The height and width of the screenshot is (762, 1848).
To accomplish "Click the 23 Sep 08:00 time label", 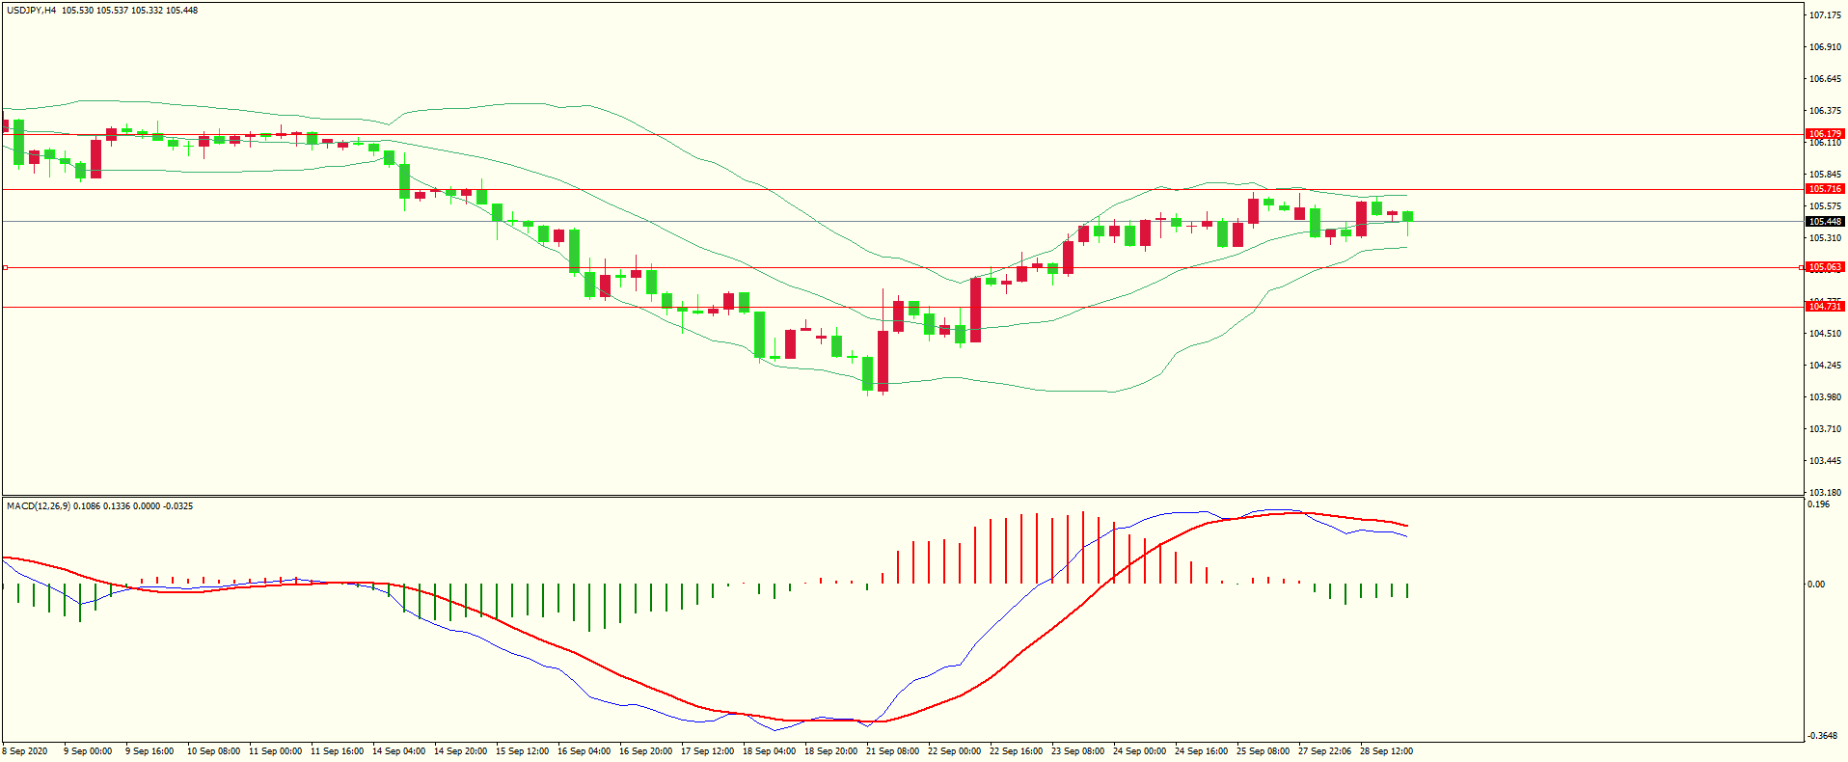I will 1077,751.
